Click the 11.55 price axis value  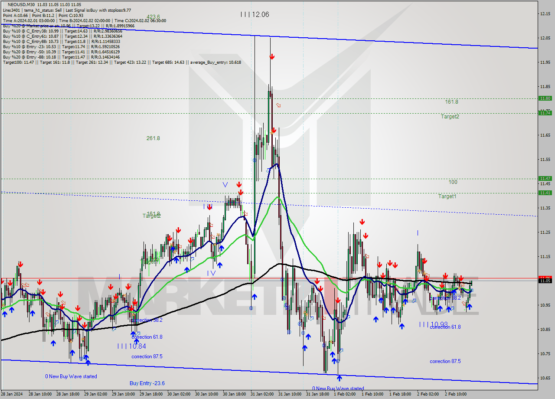pyautogui.click(x=545, y=160)
